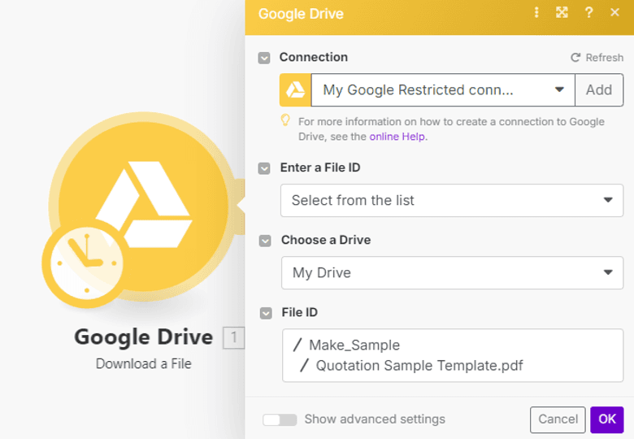Open the three-dot options menu in header
The image size is (634, 439).
click(536, 13)
